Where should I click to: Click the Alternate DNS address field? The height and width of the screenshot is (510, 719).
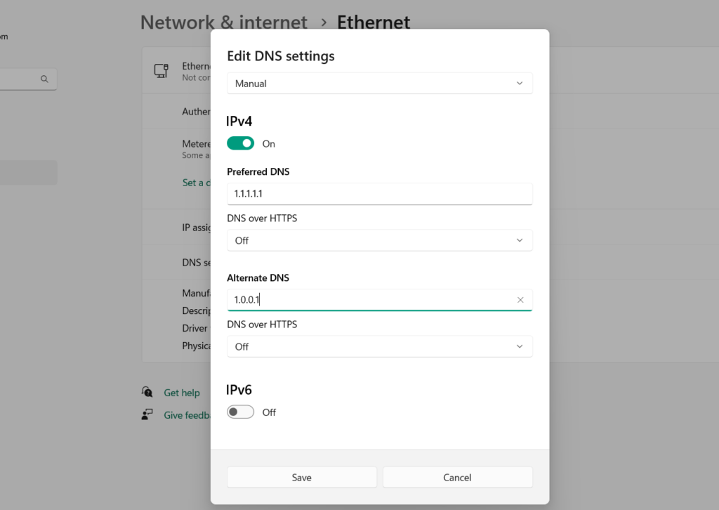point(372,300)
